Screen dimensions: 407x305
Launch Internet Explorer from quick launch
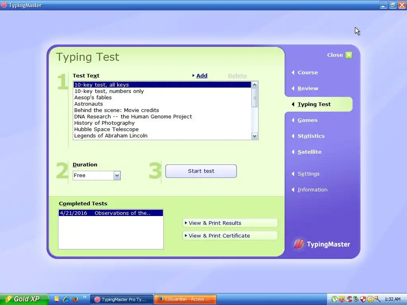66,299
